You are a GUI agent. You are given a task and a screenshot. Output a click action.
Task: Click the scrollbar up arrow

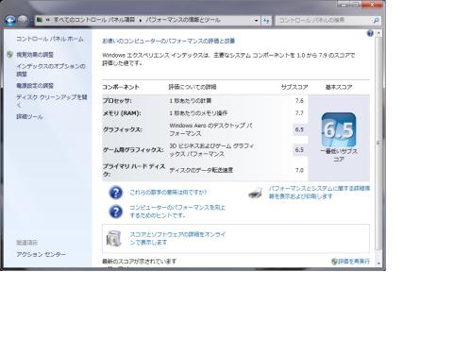pyautogui.click(x=378, y=33)
